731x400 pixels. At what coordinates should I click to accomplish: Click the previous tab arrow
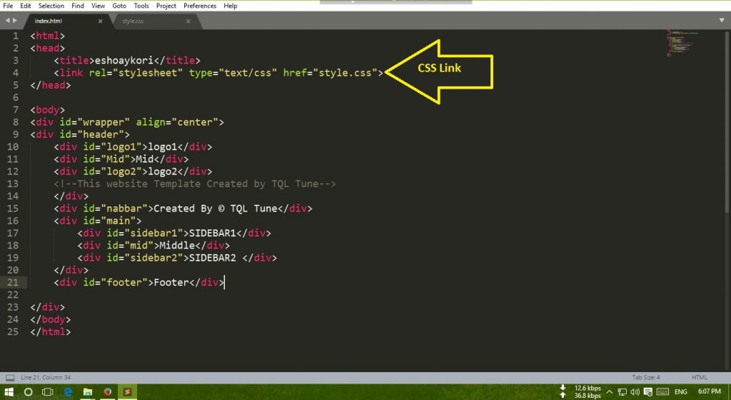click(x=7, y=21)
